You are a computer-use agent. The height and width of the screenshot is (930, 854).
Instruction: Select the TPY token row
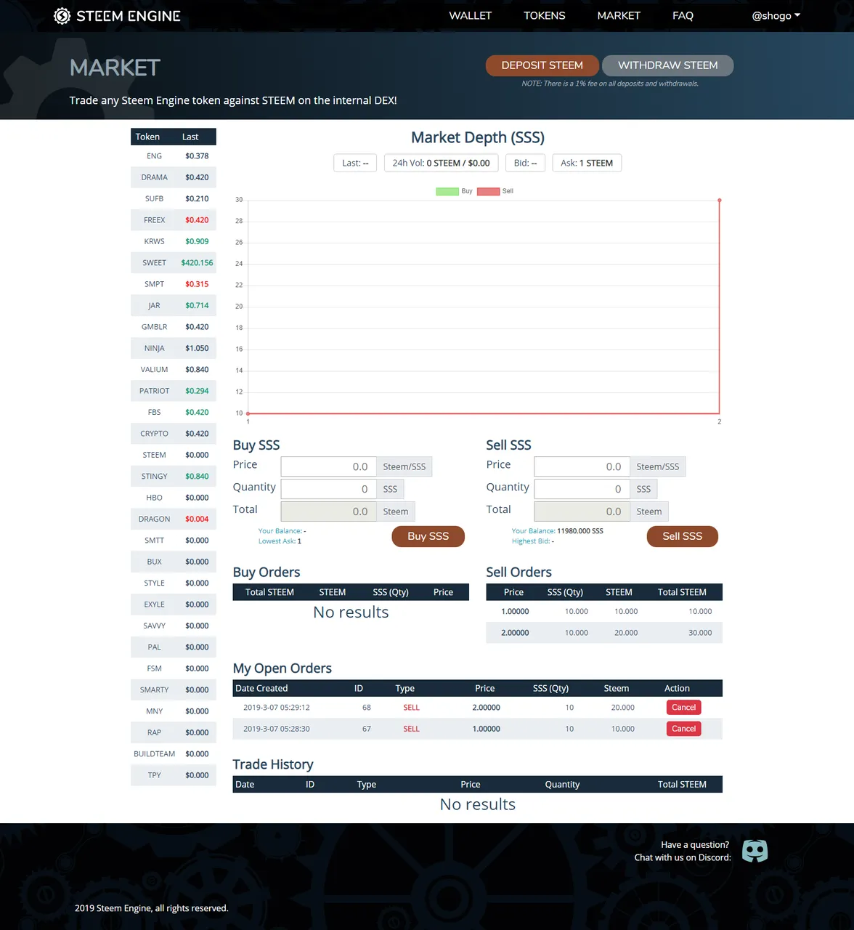tap(174, 775)
